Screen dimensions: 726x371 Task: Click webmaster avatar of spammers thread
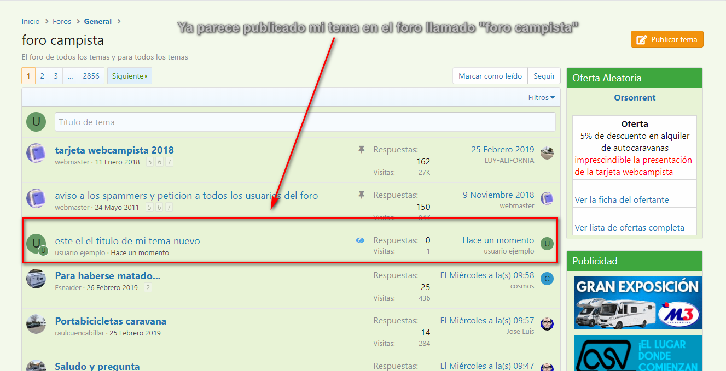(36, 198)
